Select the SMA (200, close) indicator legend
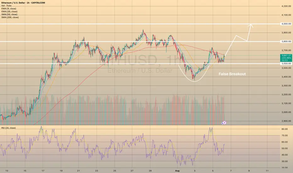The image size is (293, 173). [x=10, y=17]
